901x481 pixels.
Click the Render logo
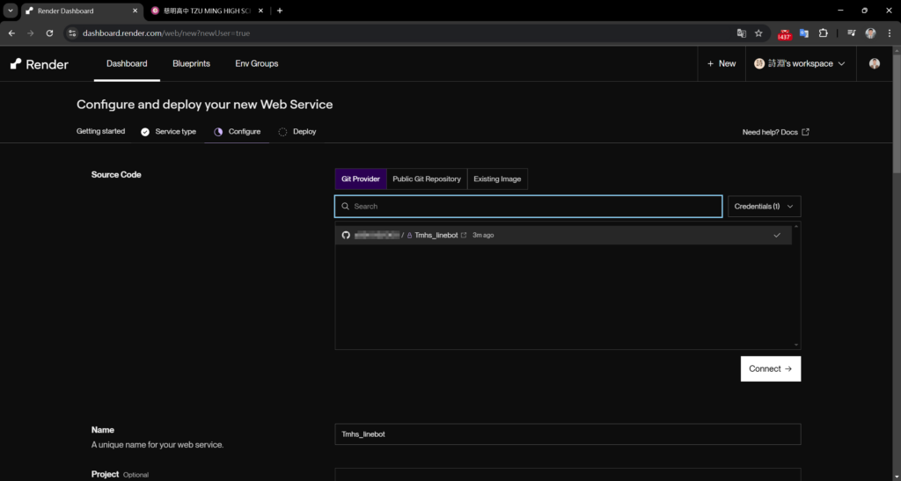click(39, 63)
